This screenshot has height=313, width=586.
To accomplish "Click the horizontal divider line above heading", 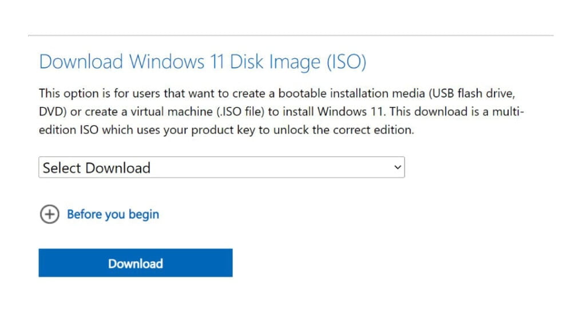I will click(x=291, y=35).
